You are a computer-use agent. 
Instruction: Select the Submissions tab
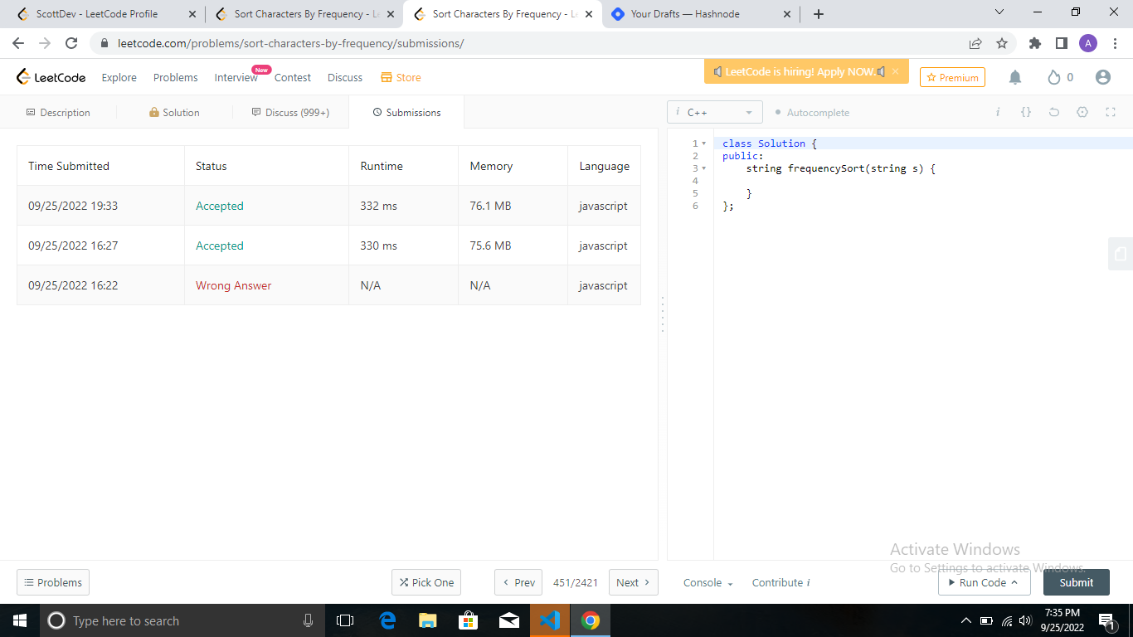[406, 112]
